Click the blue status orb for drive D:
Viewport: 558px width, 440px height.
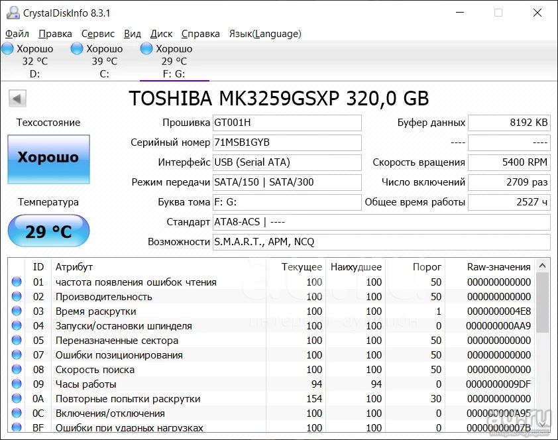(7, 49)
